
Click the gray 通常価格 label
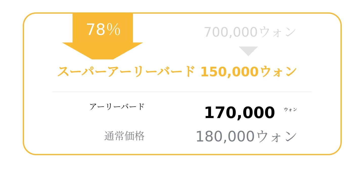124,136
